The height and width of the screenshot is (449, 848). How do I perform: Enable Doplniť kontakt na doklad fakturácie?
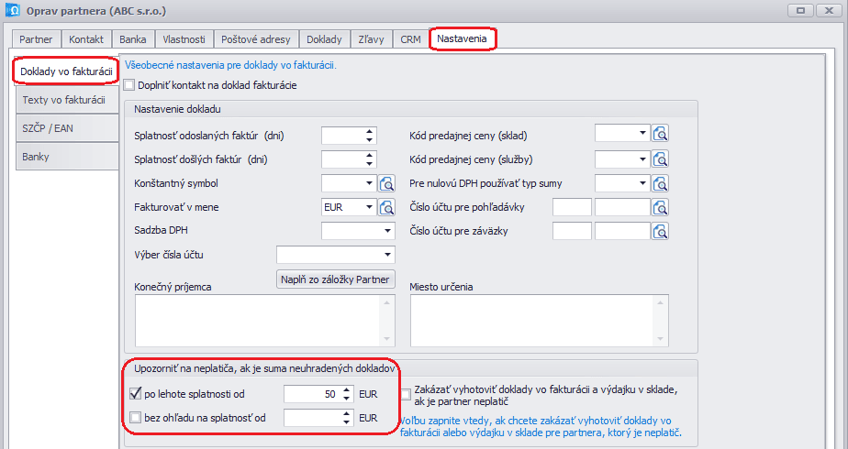(128, 85)
